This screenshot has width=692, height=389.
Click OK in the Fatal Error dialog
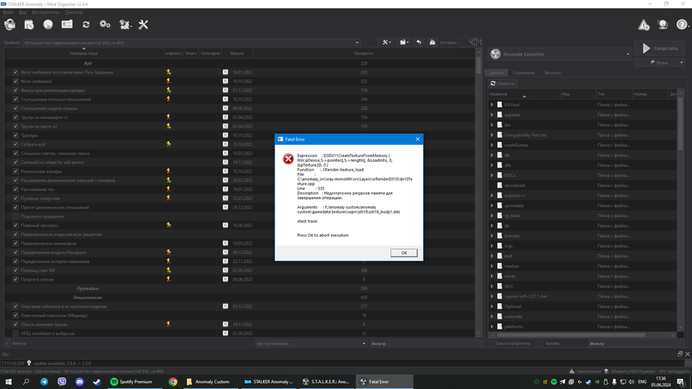point(404,253)
